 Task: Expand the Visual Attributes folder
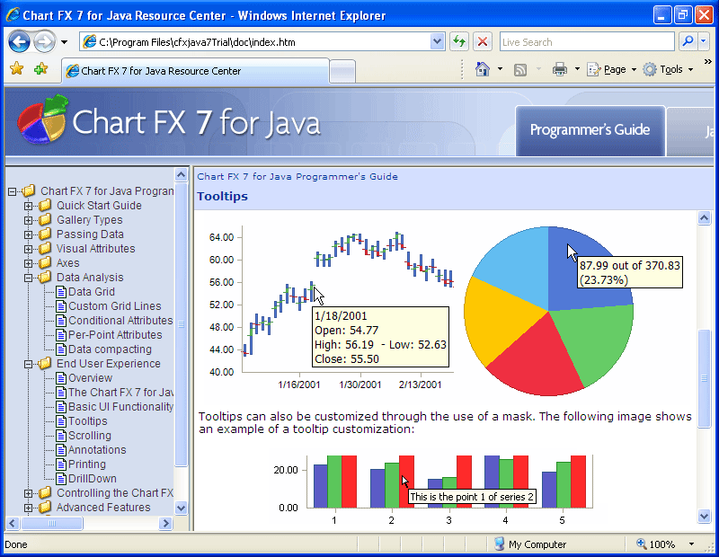click(29, 249)
